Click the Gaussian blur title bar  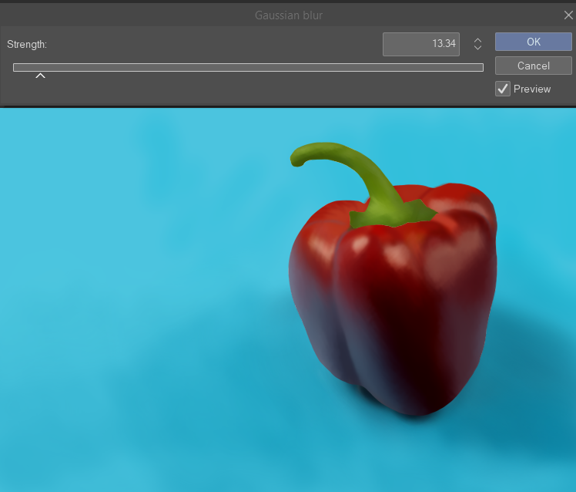click(288, 15)
